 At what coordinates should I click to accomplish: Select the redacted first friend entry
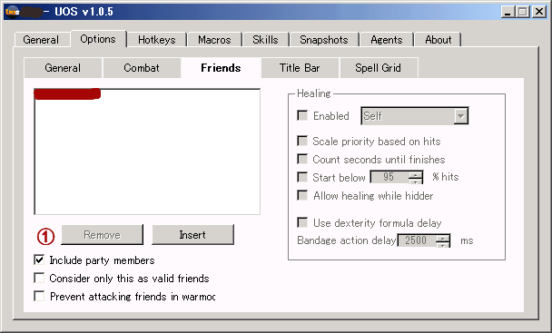[67, 94]
